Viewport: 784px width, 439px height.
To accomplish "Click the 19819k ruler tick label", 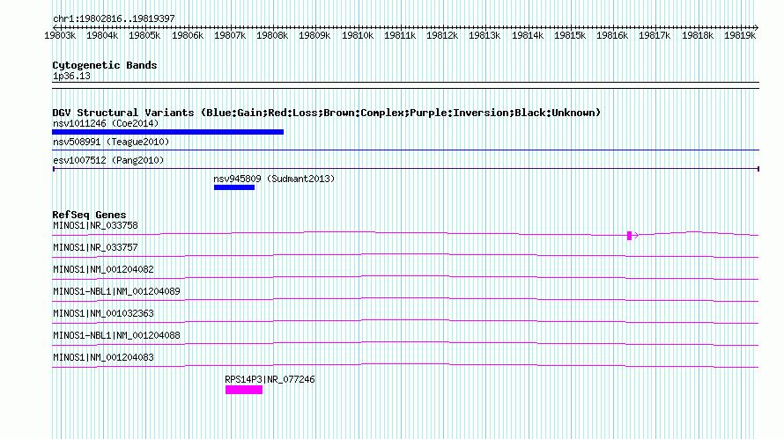I will coord(740,35).
